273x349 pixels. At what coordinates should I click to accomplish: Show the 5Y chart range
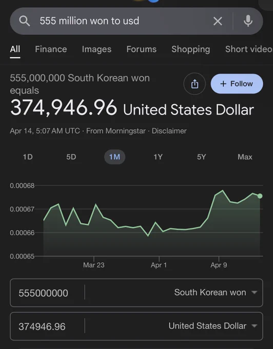[201, 157]
